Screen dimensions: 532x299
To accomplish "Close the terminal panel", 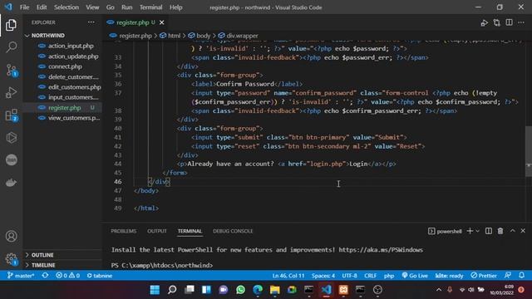I will pyautogui.click(x=523, y=231).
